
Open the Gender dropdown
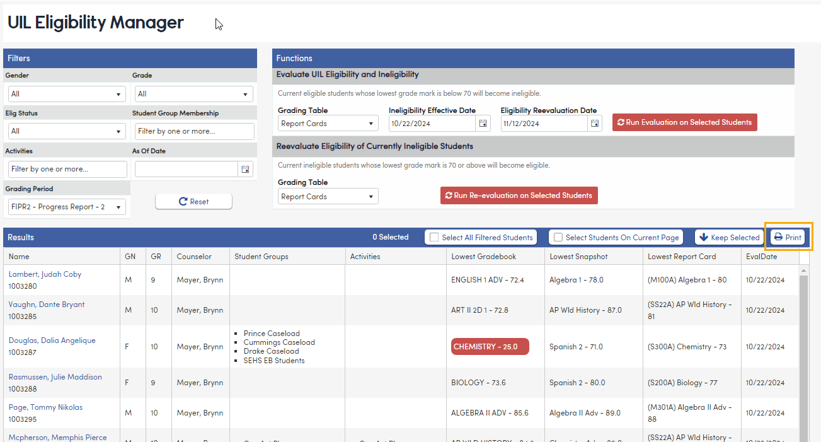click(x=66, y=94)
